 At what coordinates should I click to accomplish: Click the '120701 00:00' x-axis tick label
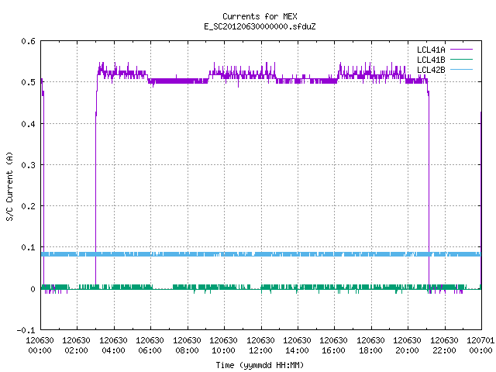tap(480, 346)
